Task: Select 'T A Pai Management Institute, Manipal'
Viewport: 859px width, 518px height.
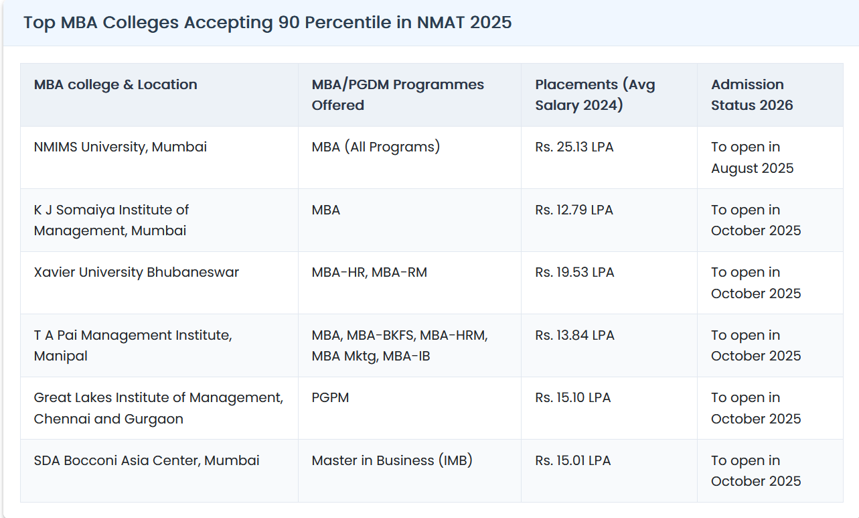Action: (133, 345)
